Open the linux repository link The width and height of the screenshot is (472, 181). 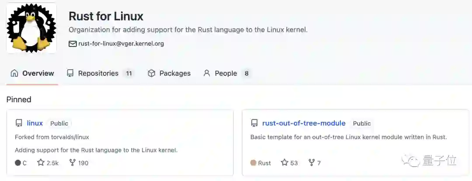point(35,123)
